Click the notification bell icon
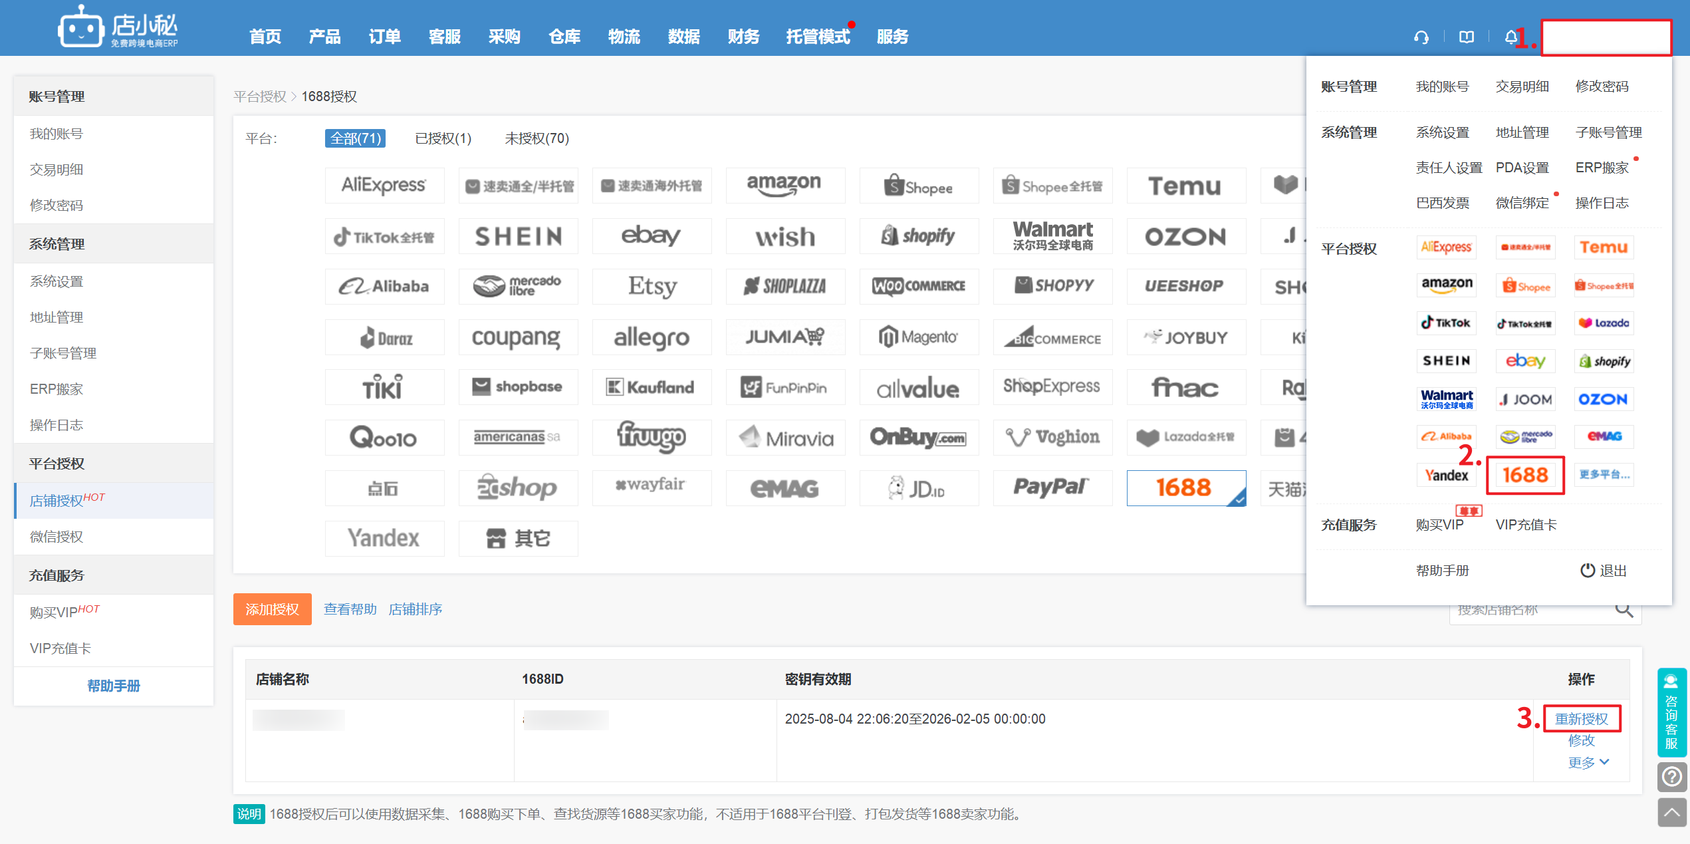The image size is (1690, 844). pos(1510,37)
